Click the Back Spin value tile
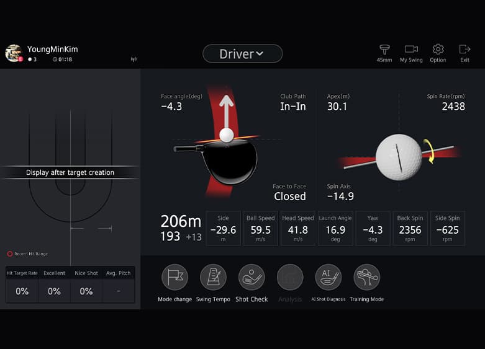485x349 pixels. (410, 228)
